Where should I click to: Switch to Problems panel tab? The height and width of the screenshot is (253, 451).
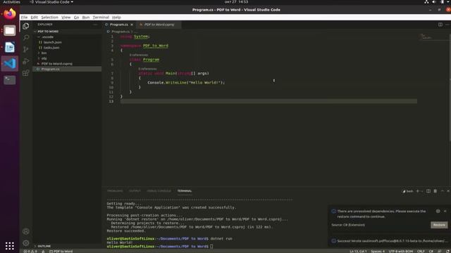click(115, 191)
